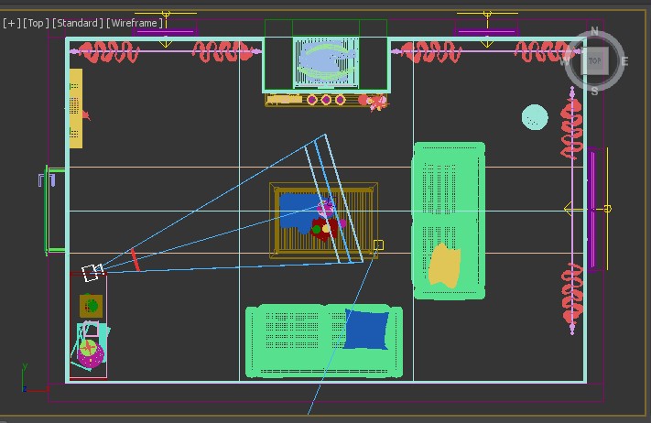Select the magenta round object bottom-left
651x423 pixels.
coord(90,355)
